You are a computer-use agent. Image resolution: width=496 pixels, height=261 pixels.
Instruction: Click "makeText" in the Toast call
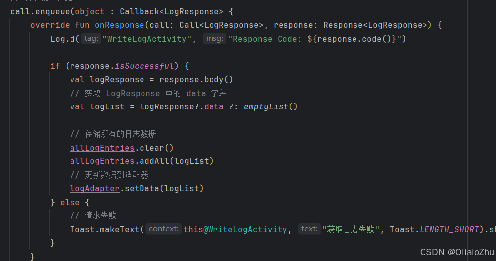click(120, 229)
